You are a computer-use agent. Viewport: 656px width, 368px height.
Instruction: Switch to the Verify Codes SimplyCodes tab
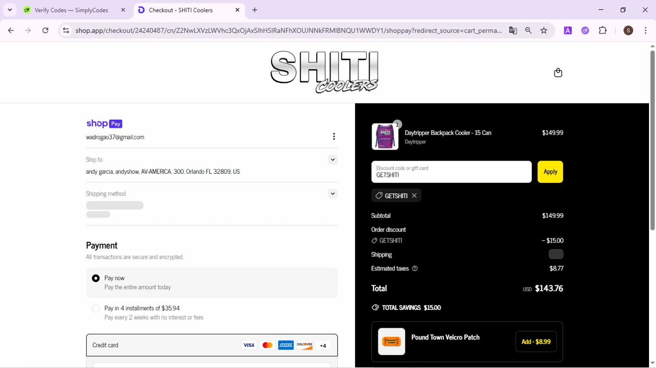(71, 10)
